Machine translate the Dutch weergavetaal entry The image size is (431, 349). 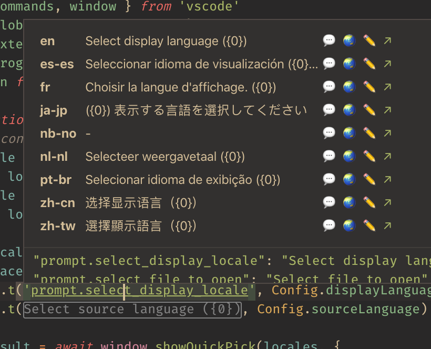(349, 156)
